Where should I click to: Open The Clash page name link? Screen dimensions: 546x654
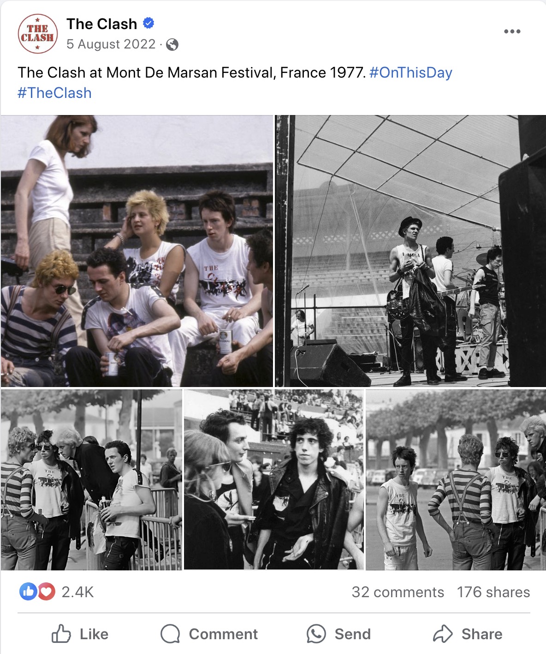101,24
